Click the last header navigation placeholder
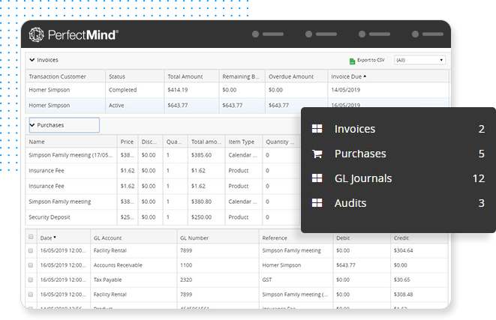The width and height of the screenshot is (496, 320). 428,34
